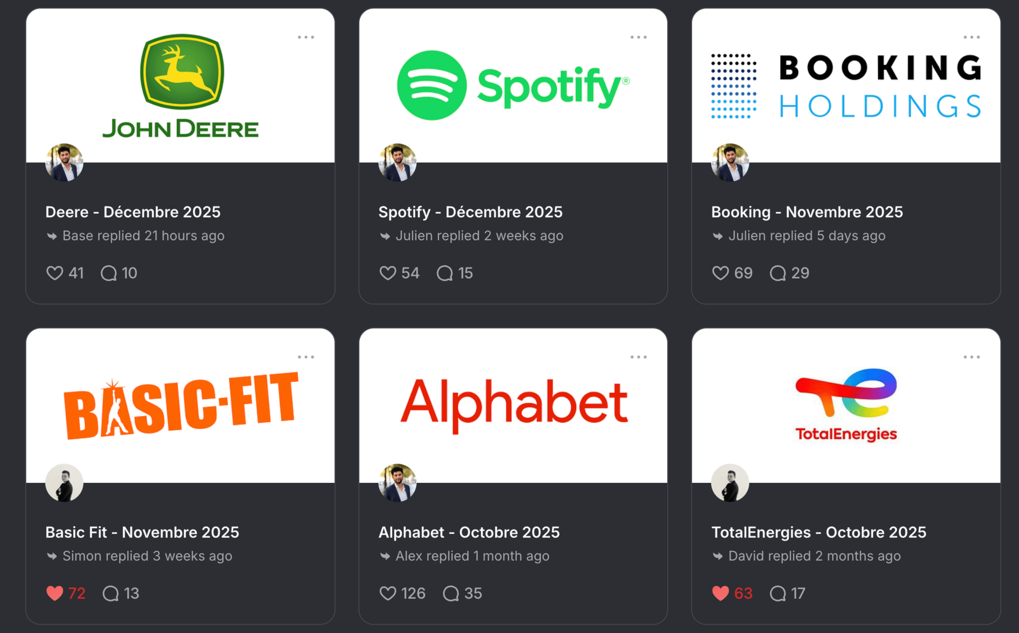Open the TotalEnergies - Octobre 2025 title
The width and height of the screenshot is (1019, 633).
click(x=819, y=532)
